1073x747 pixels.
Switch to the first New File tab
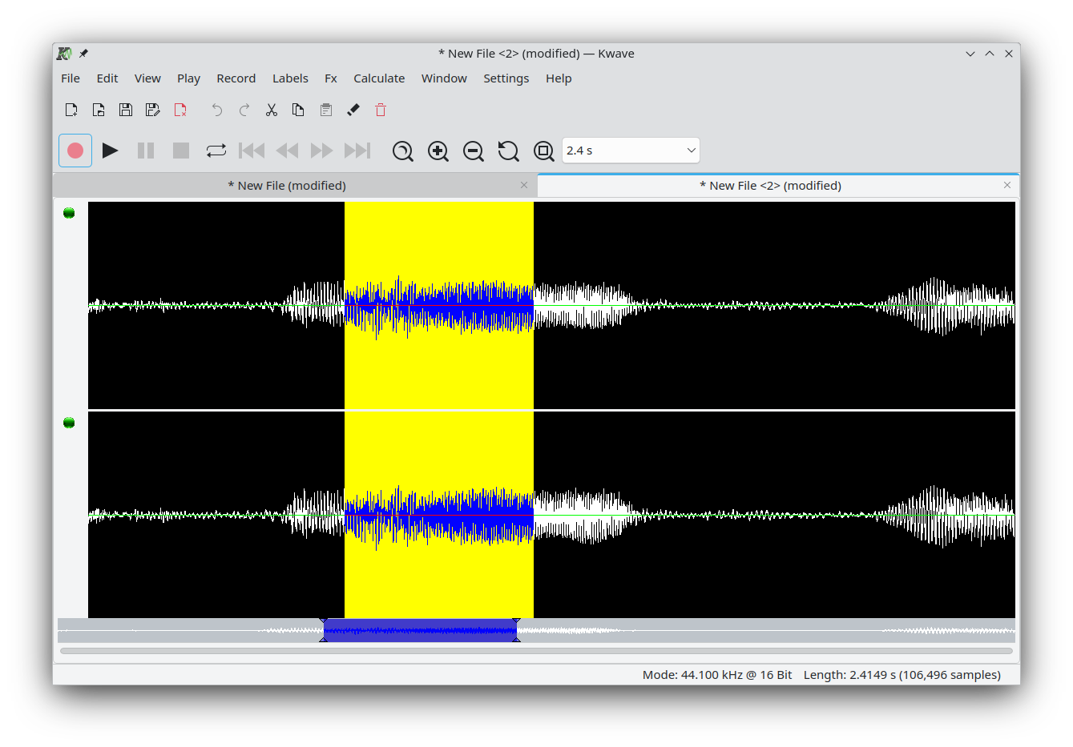pyautogui.click(x=287, y=186)
